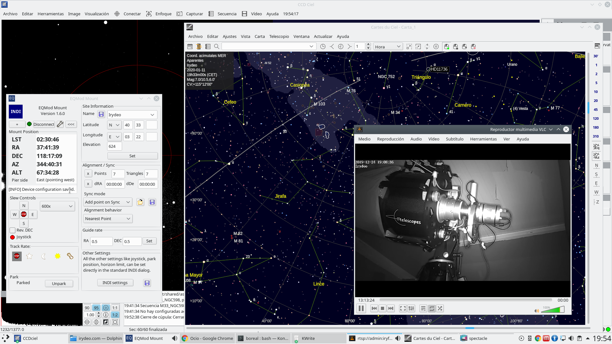Open the EQMod wrench settings icon
This screenshot has height=344, width=612.
pyautogui.click(x=60, y=124)
